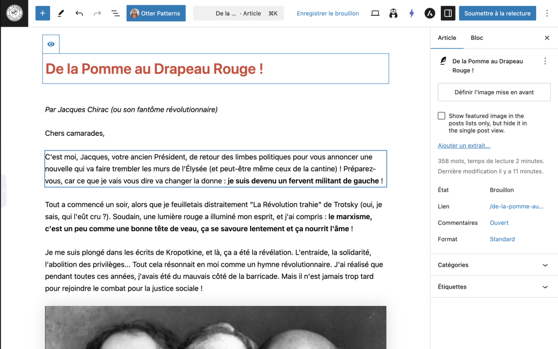The width and height of the screenshot is (558, 349).
Task: Toggle the eye visibility icon above title
Action: click(51, 44)
